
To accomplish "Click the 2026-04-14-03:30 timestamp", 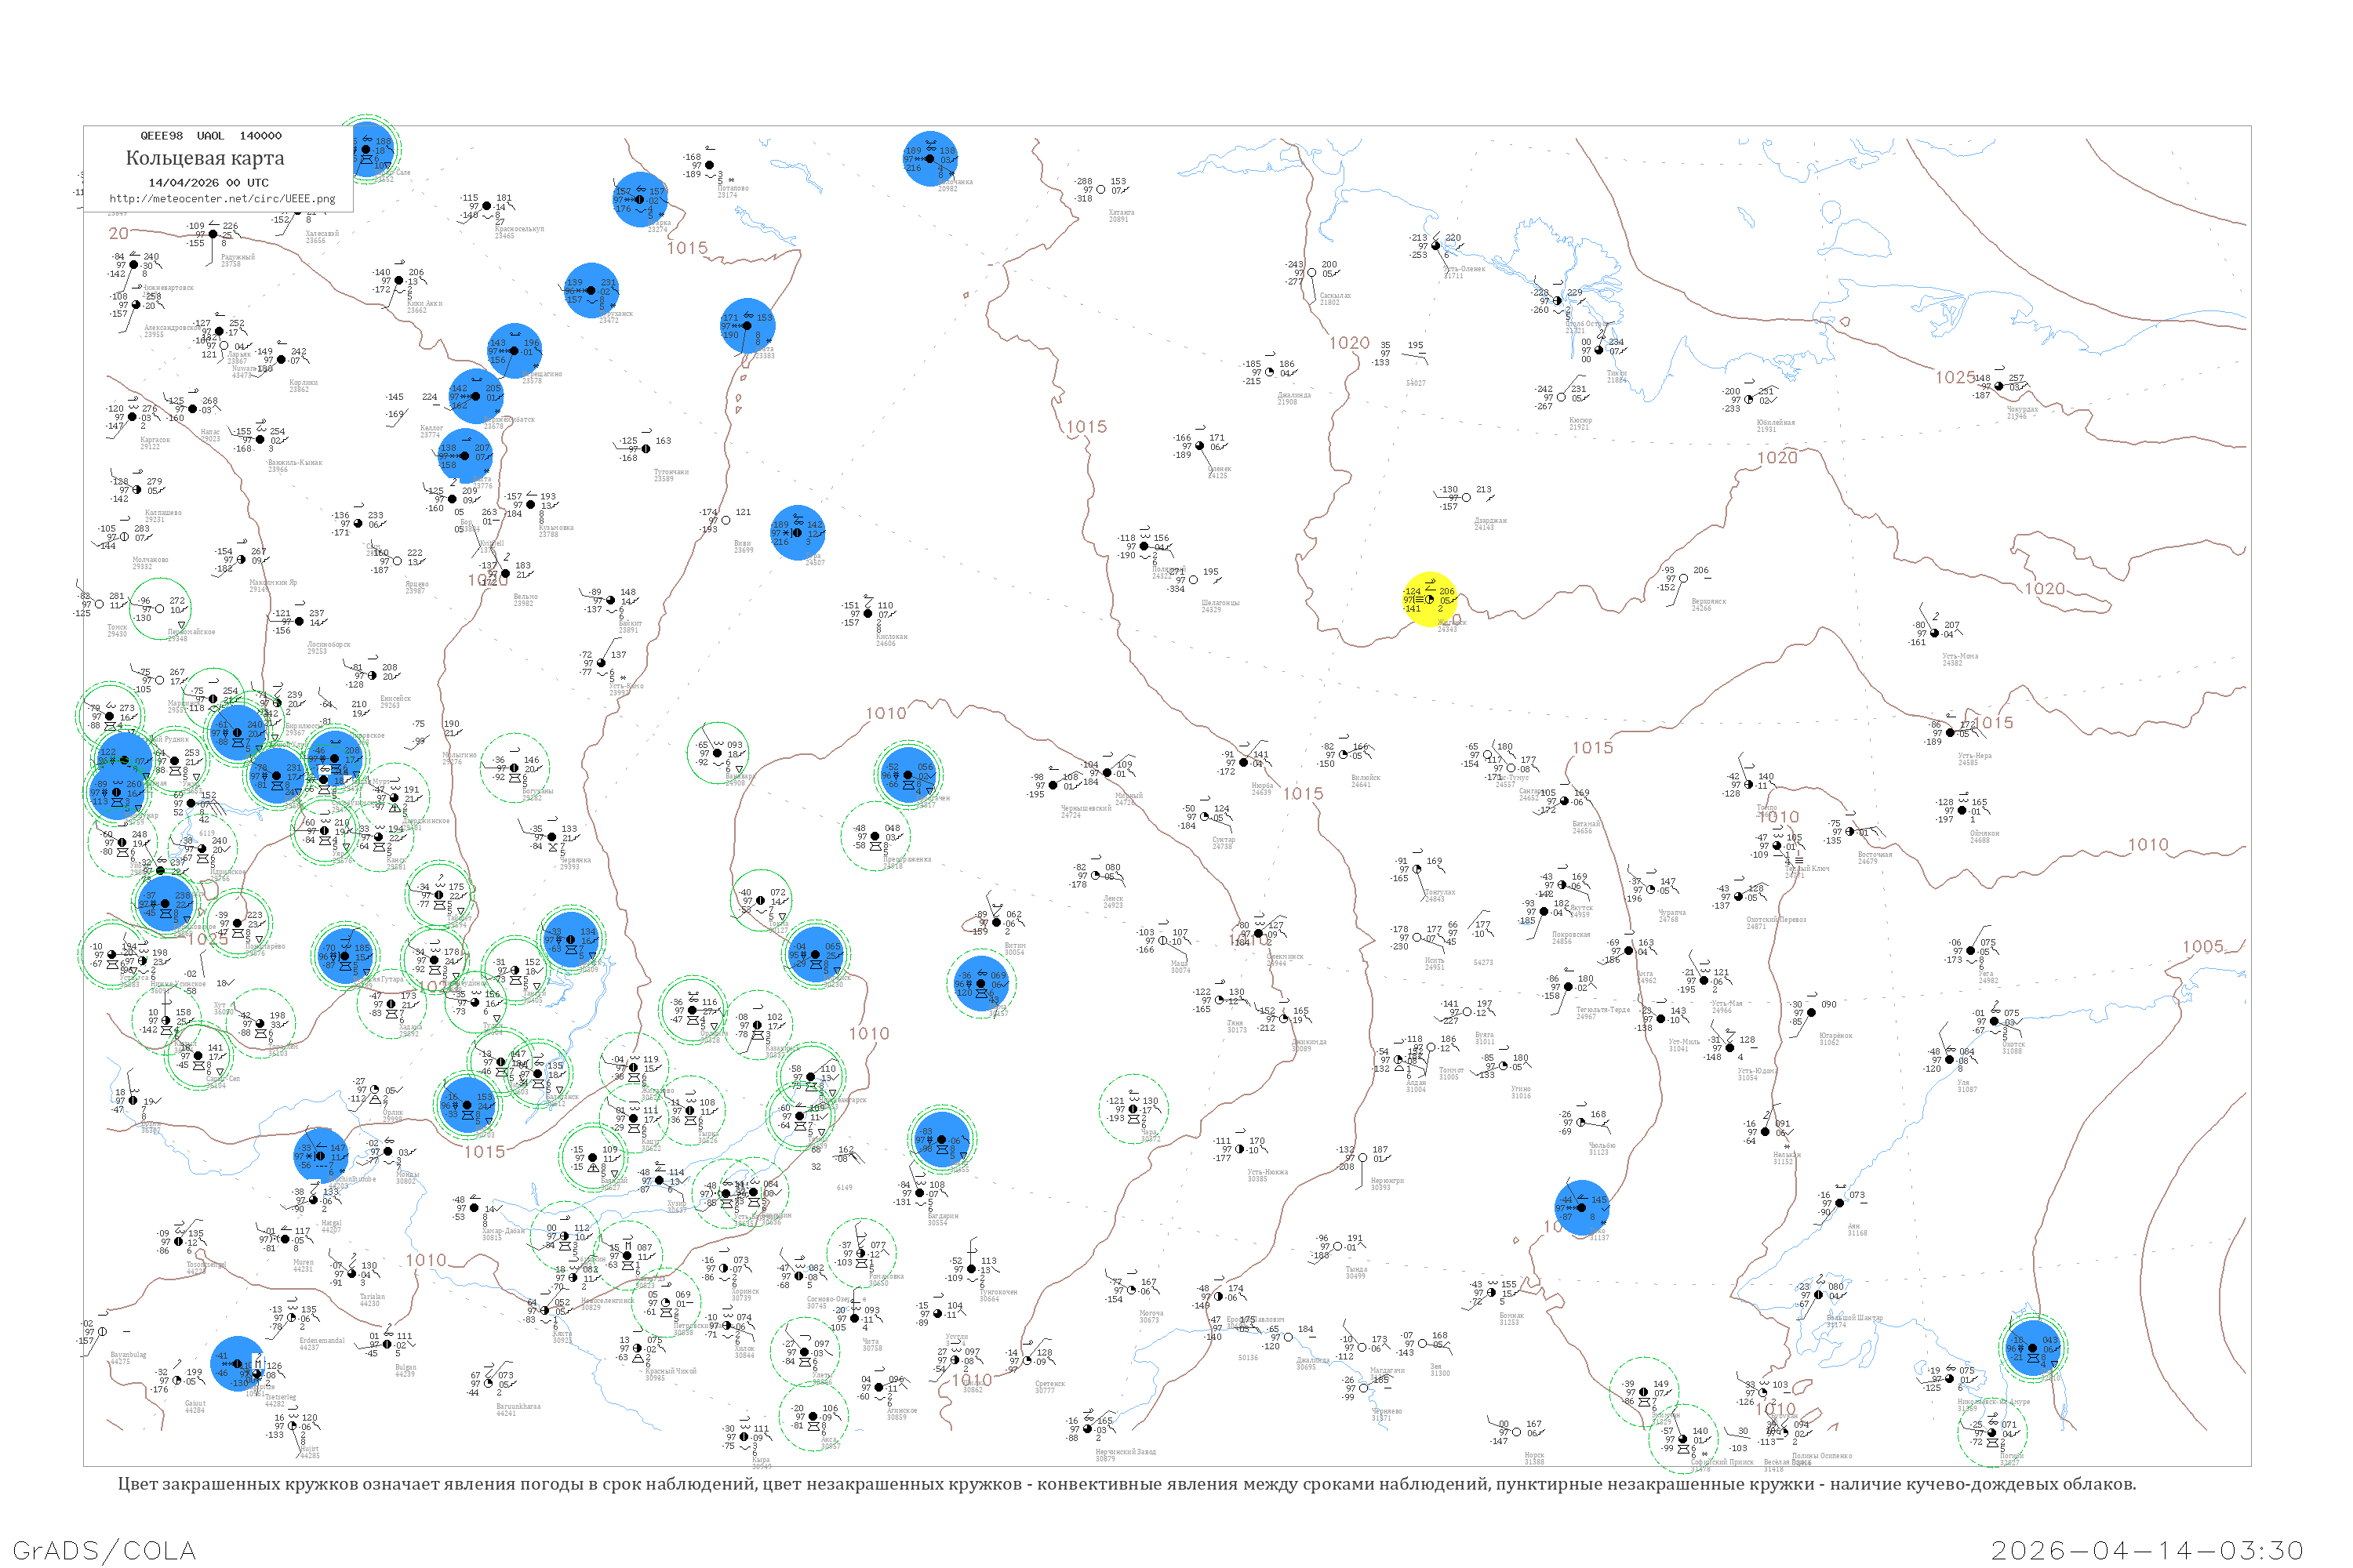I will click(x=2147, y=1550).
